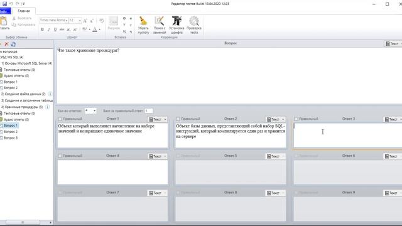Select tree node 1) Основы Microsoft SQL Server (4)
402x226 pixels.
point(26,63)
